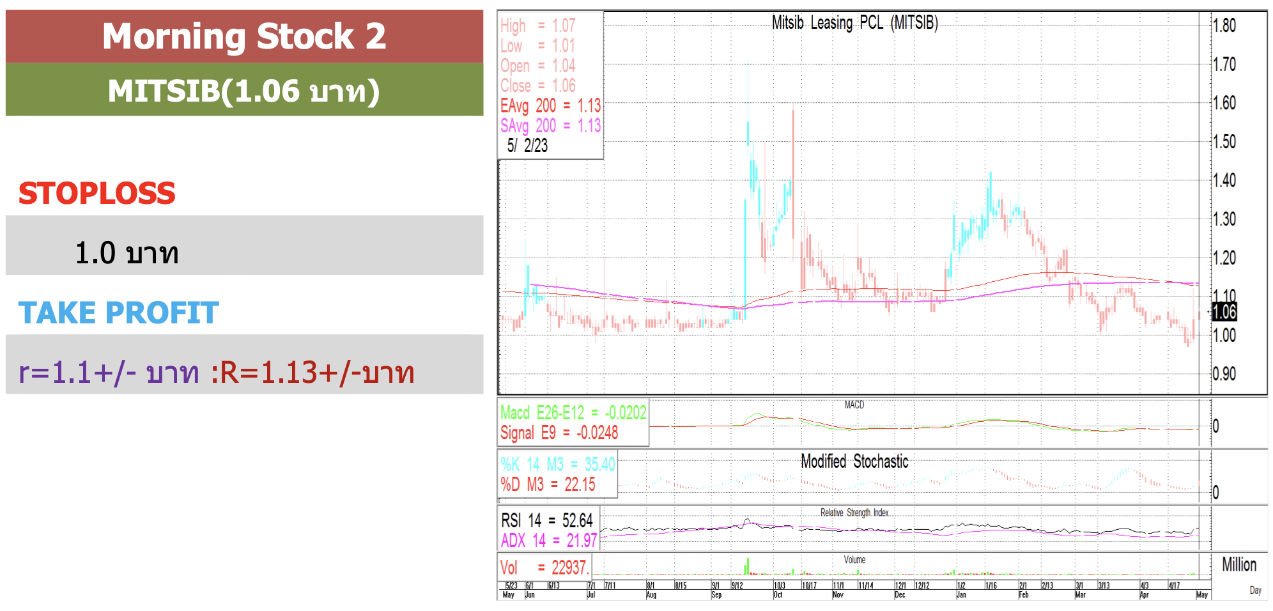This screenshot has width=1273, height=611.
Task: Click the Mar month marker on the time axis
Action: point(1081,595)
